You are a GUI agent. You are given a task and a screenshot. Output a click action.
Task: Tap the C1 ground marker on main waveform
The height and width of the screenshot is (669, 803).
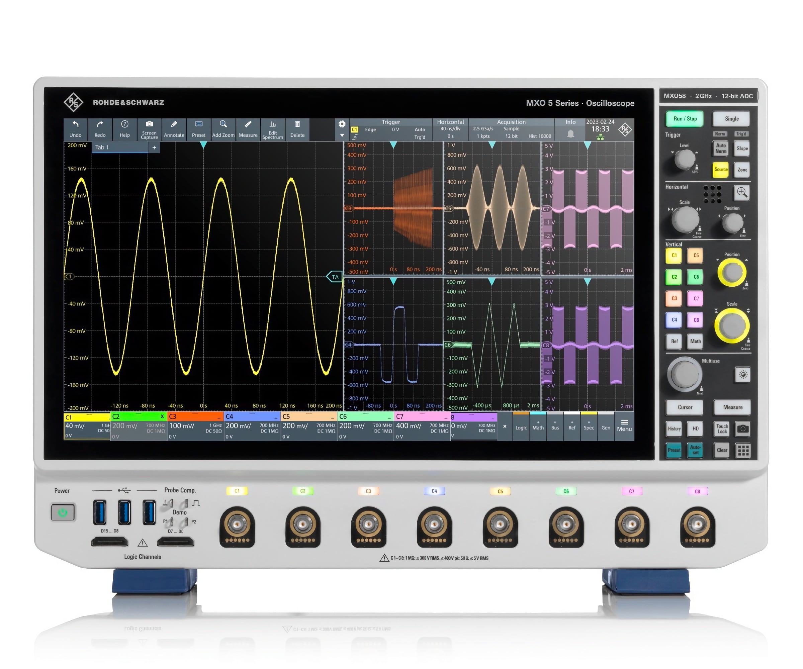69,276
